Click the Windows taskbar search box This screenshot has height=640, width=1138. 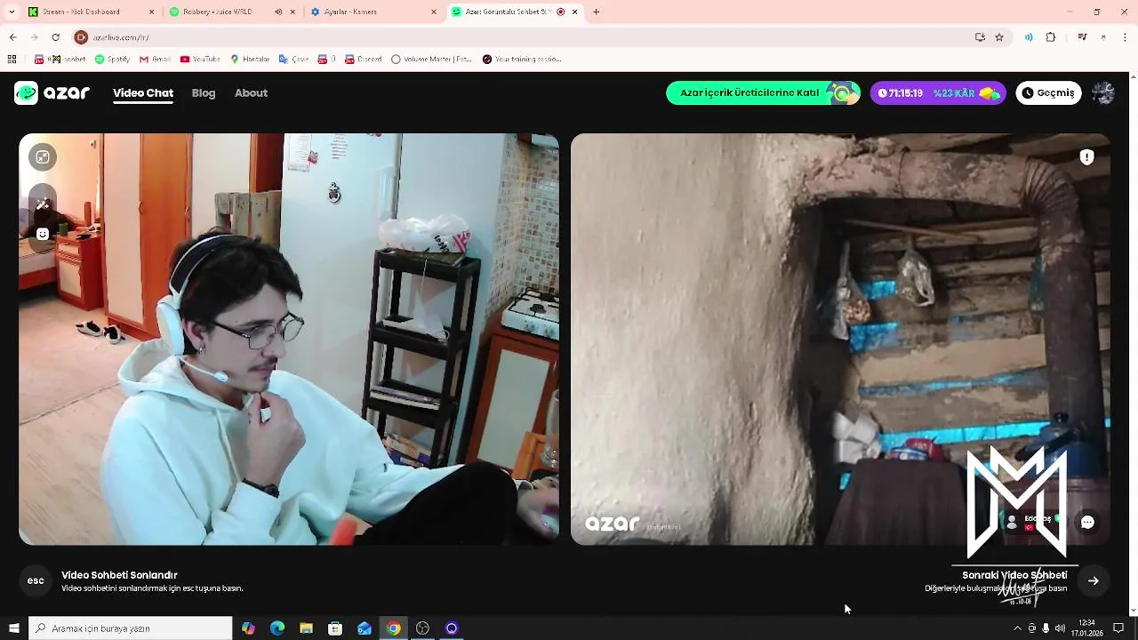131,628
